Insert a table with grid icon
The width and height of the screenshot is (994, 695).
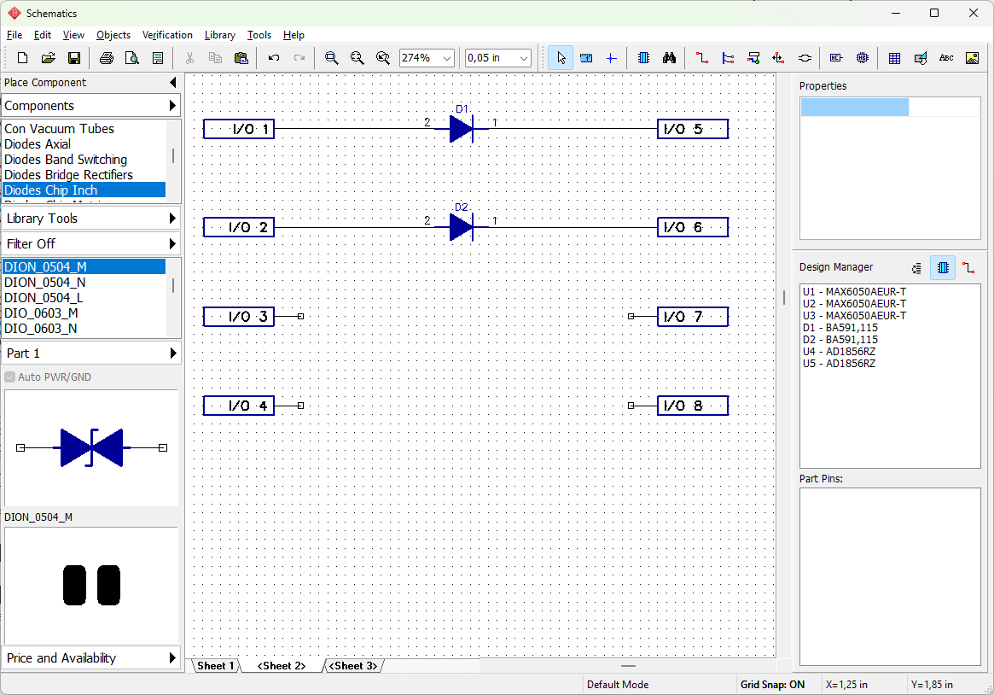(x=894, y=58)
